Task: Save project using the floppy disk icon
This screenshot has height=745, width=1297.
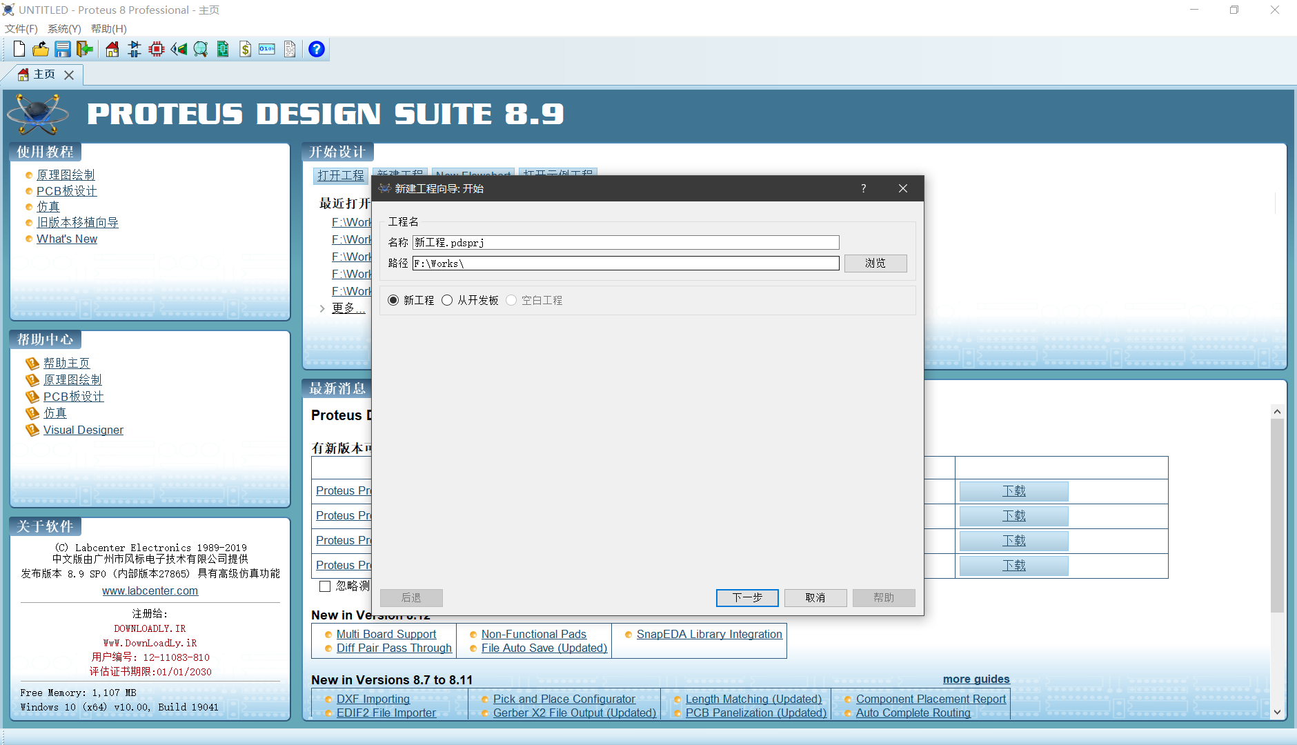Action: click(x=63, y=49)
